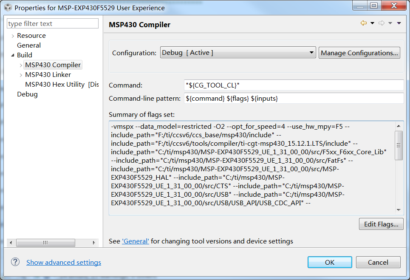The height and width of the screenshot is (280, 410).
Task: Select MSP430 Hex Utility tree item
Action: click(55, 85)
